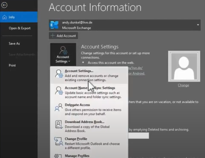Image resolution: width=205 pixels, height=158 pixels.
Task: Click the Add Account button
Action: [x=63, y=36]
